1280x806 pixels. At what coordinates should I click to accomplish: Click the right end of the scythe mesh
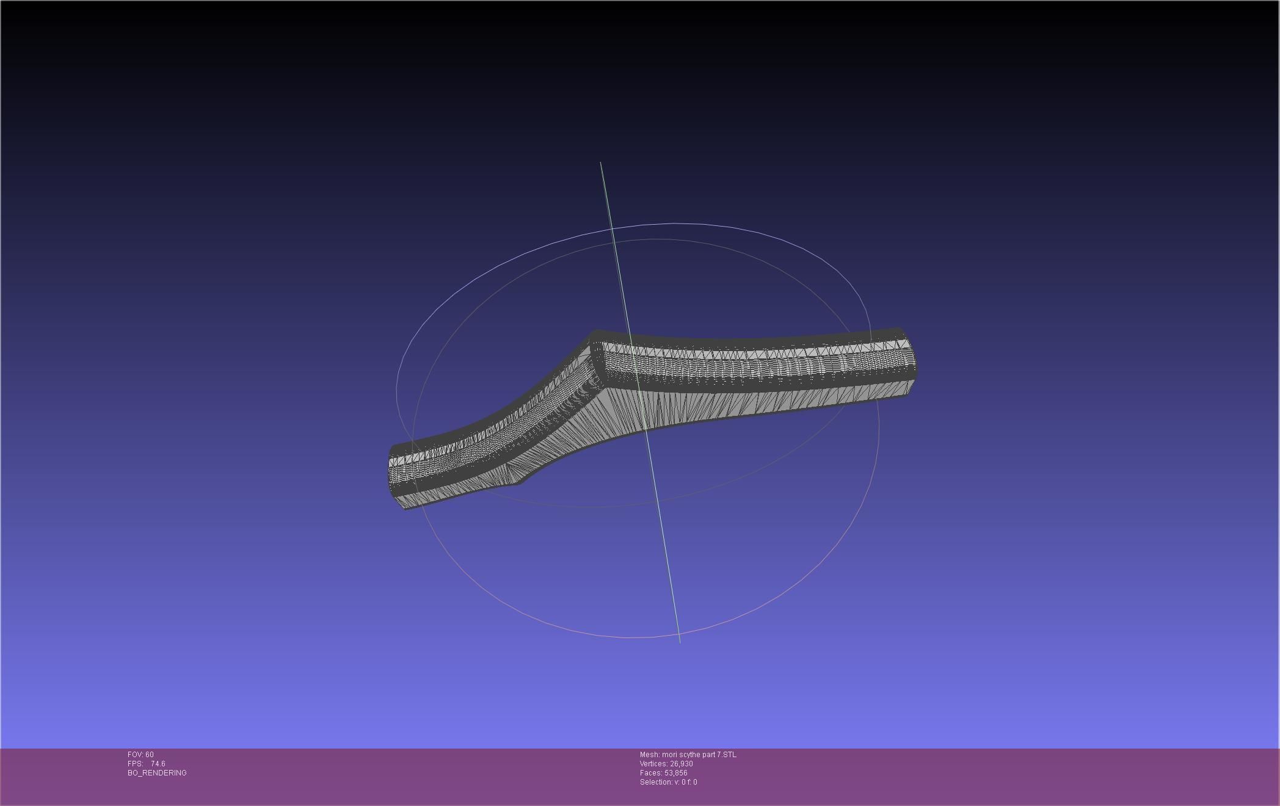click(910, 361)
